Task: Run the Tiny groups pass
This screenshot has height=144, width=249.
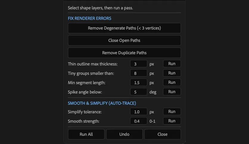Action: 172,73
